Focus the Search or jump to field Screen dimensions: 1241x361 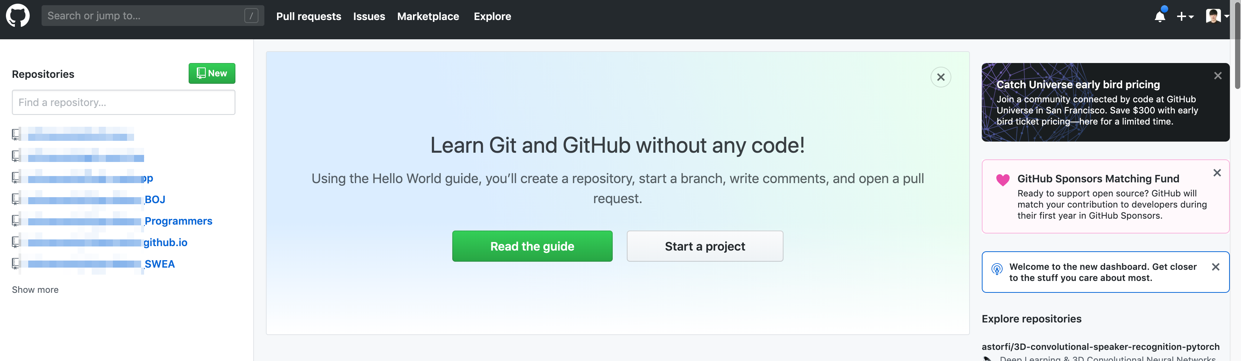coord(153,16)
